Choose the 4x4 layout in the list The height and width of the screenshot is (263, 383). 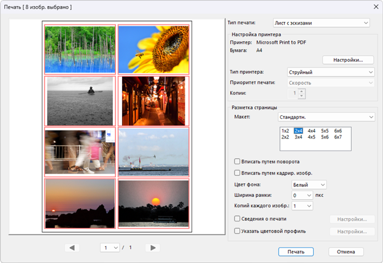(x=312, y=131)
